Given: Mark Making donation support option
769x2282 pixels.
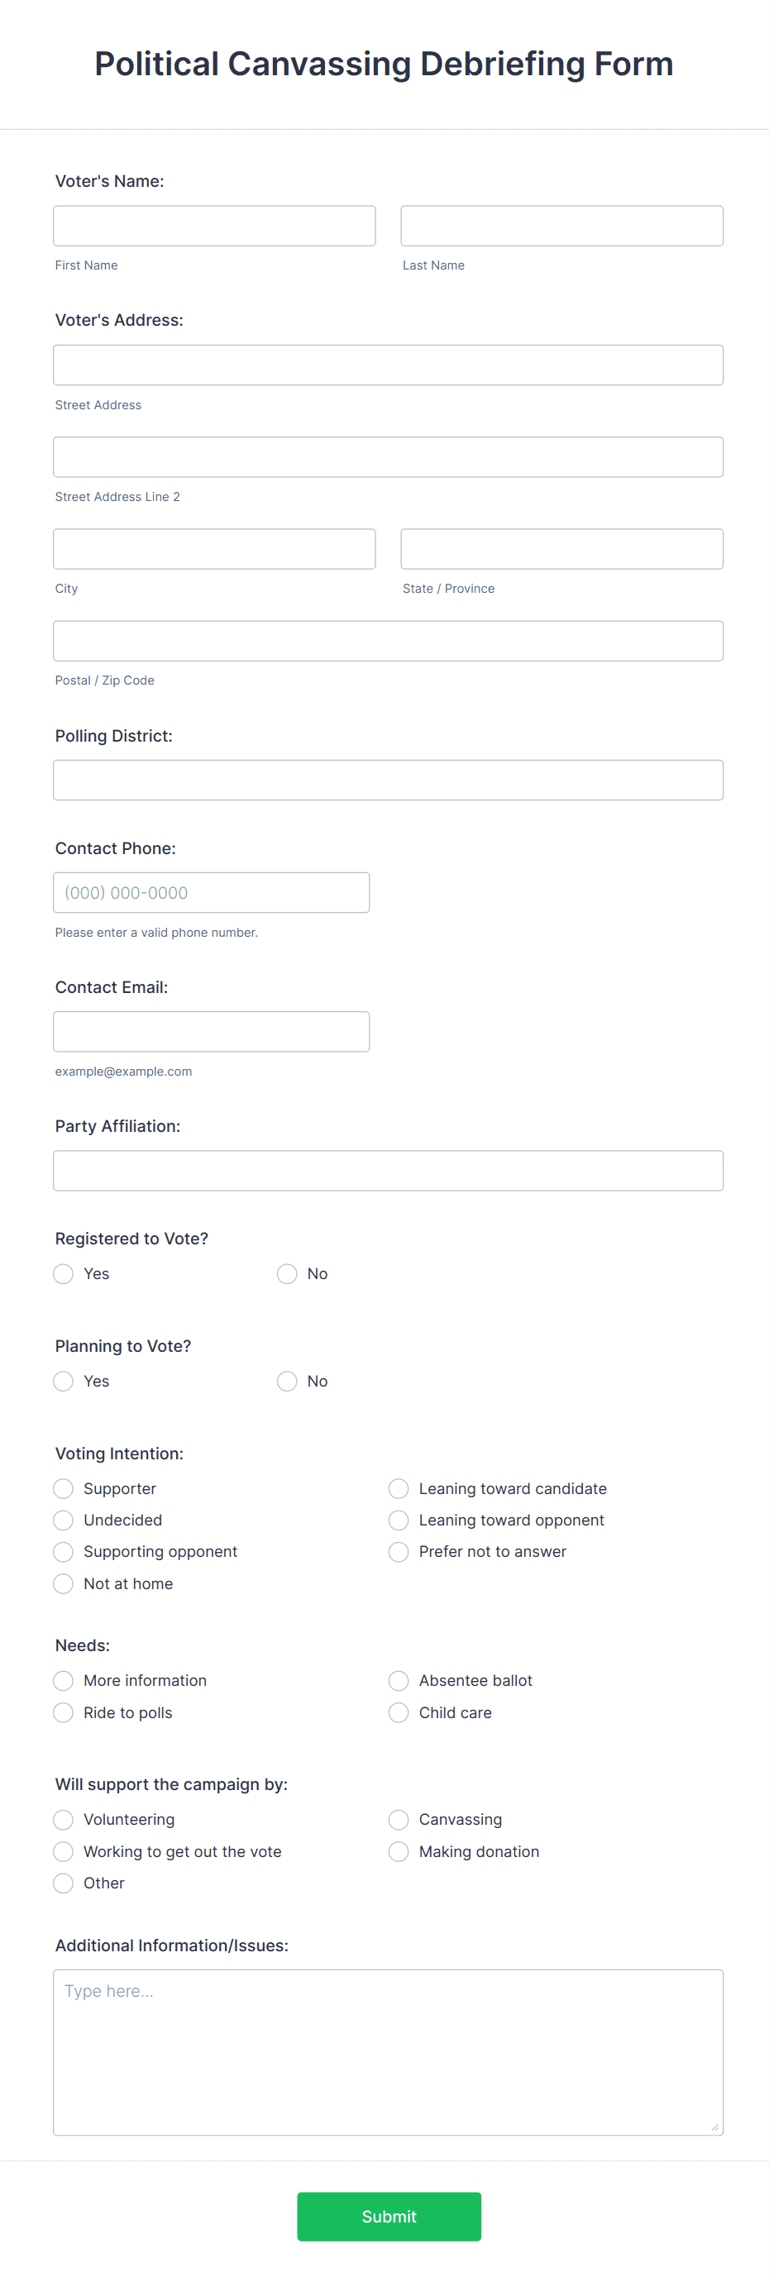Looking at the screenshot, I should [x=398, y=1850].
